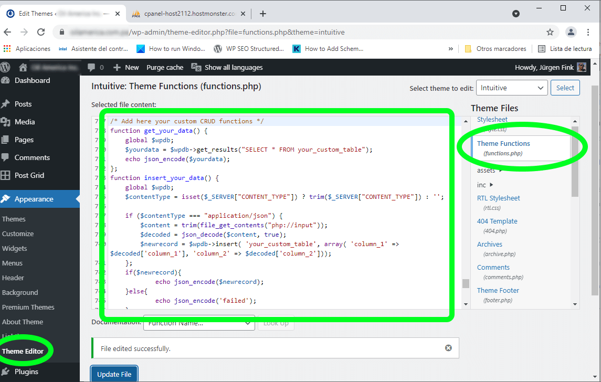Image resolution: width=601 pixels, height=382 pixels.
Task: Open Comments file in Theme Files
Action: click(493, 268)
